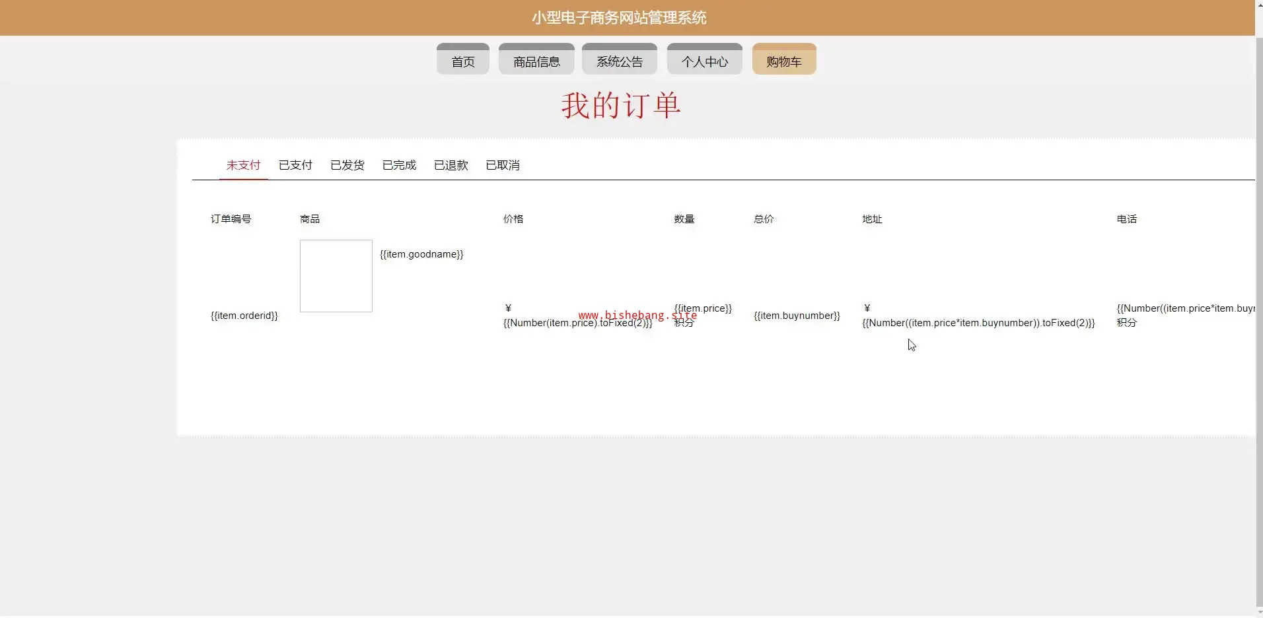The width and height of the screenshot is (1263, 618).
Task: Click the 地址 column header
Action: pyautogui.click(x=872, y=219)
